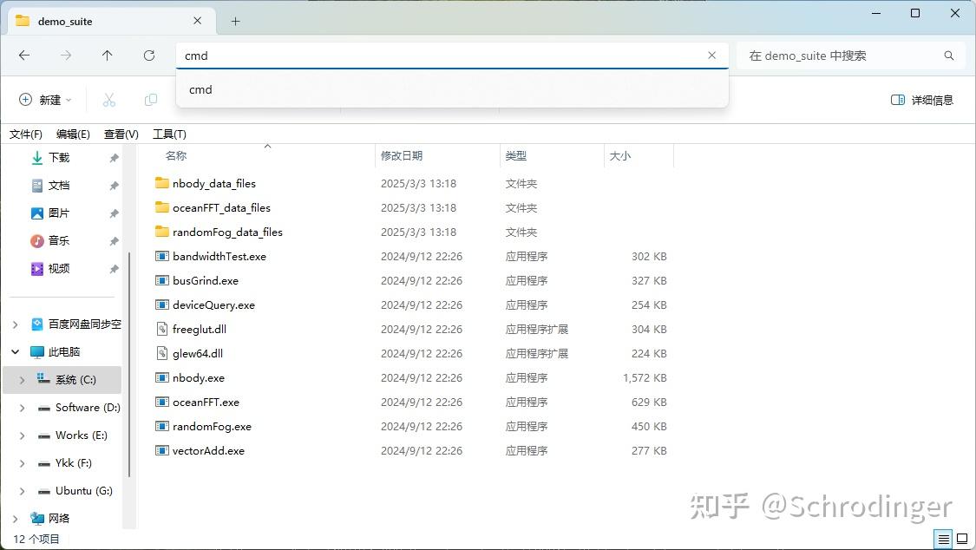Open a new tab with the plus button

pos(234,19)
